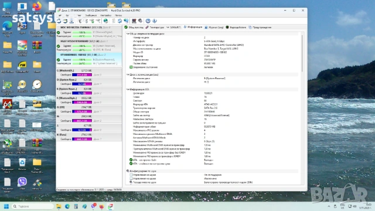The width and height of the screenshot is (375, 211).
Task: Select the G: [OS] partition row
Action: [89, 110]
